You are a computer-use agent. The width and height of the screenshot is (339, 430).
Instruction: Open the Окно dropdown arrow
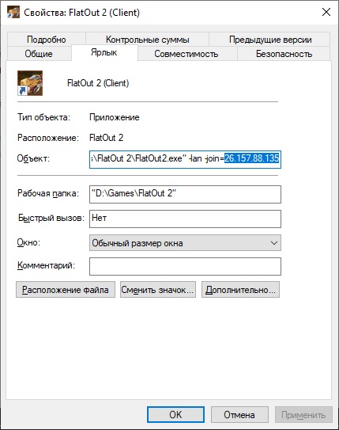[x=274, y=243]
